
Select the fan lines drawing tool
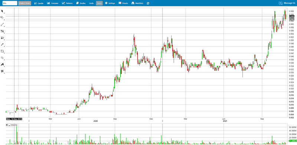pos(2,38)
